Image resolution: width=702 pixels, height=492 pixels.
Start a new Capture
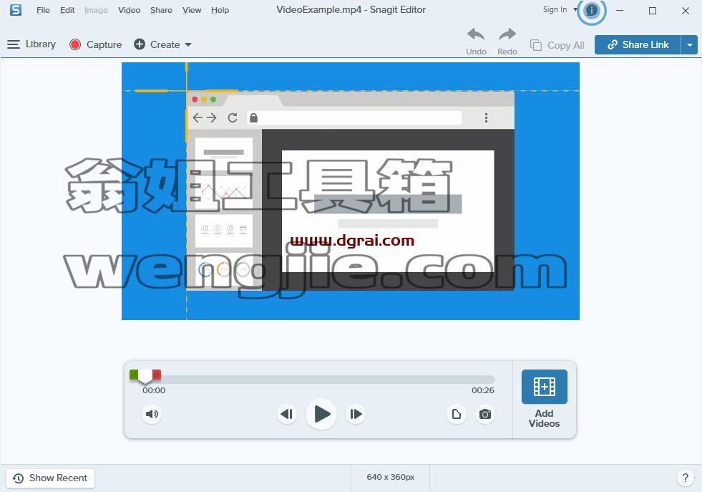tap(95, 44)
